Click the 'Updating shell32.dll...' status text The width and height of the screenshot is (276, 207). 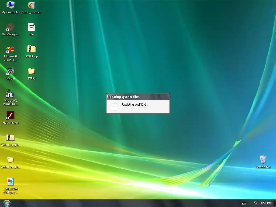136,105
